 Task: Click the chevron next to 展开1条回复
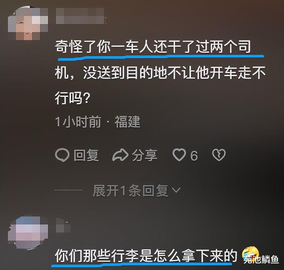coord(176,190)
